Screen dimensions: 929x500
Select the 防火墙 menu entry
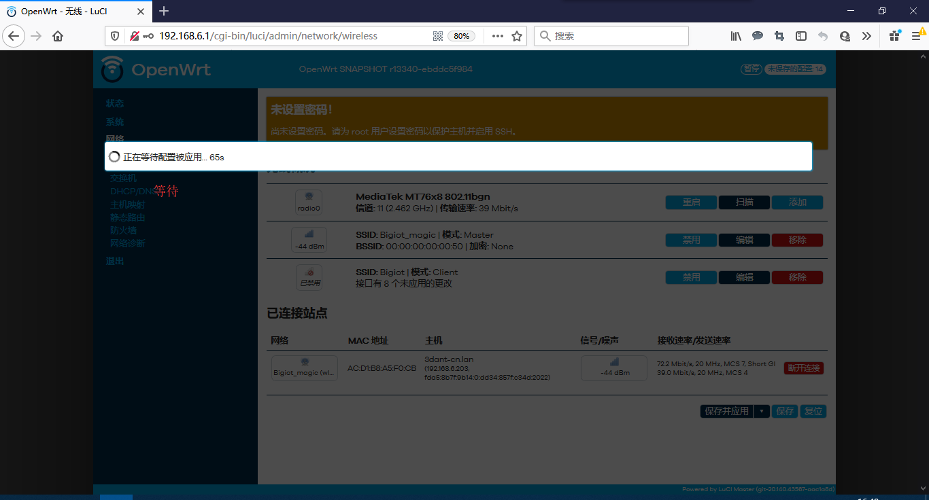point(123,230)
